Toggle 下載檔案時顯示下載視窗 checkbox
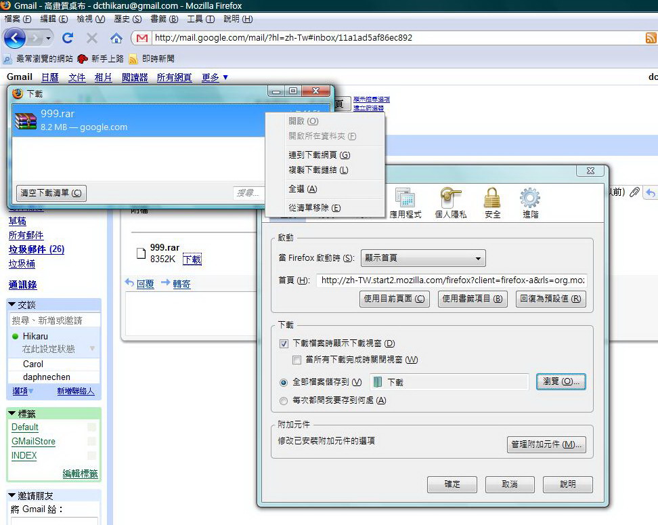Viewport: 658px width, 525px height. coord(284,343)
